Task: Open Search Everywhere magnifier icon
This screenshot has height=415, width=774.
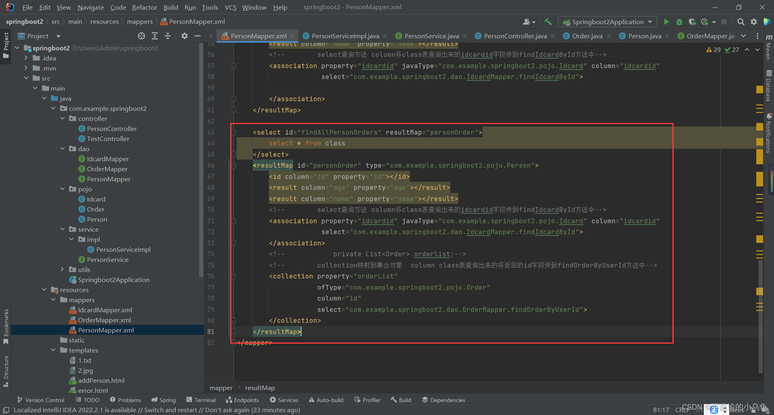Action: [741, 22]
